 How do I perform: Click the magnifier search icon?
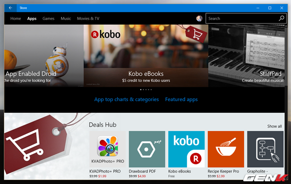[281, 18]
